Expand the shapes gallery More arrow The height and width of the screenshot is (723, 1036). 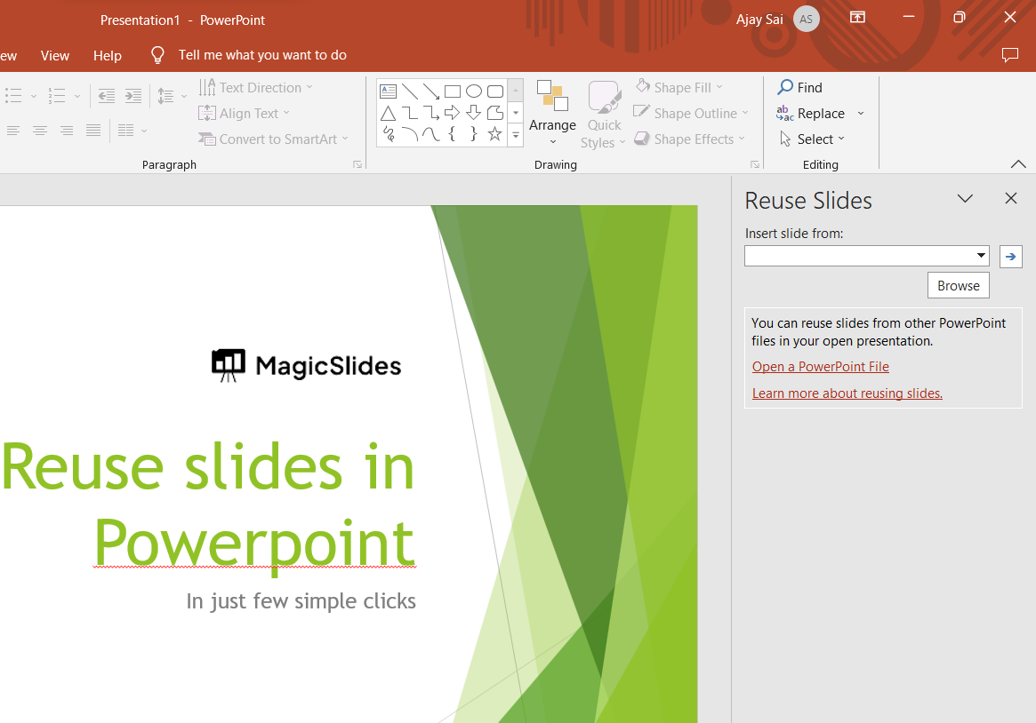[x=516, y=135]
